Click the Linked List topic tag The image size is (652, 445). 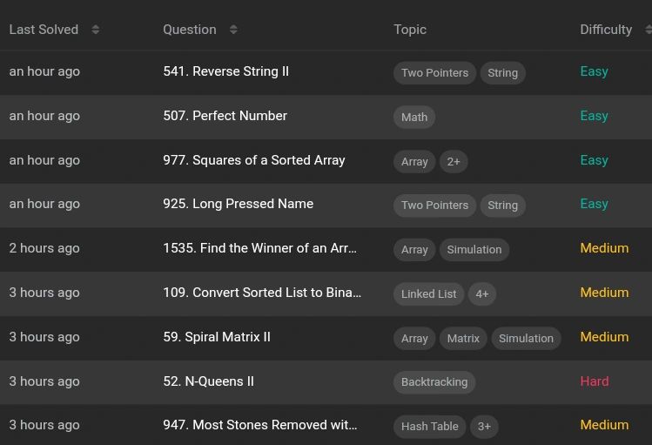tap(428, 294)
